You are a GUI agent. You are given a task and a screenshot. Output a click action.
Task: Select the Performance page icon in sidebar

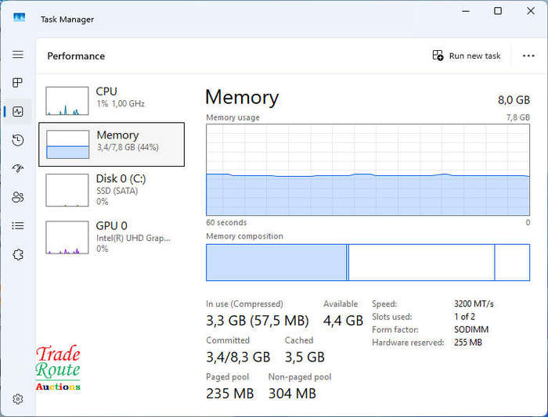(x=18, y=112)
